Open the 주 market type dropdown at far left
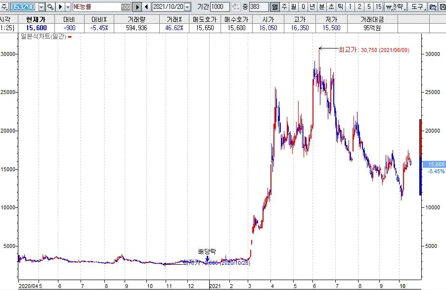446x290 pixels. [x=4, y=7]
